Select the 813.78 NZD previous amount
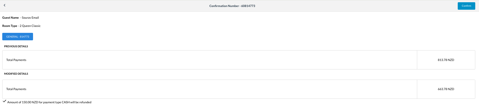Screen dimensions: 479x107 [x=446, y=60]
